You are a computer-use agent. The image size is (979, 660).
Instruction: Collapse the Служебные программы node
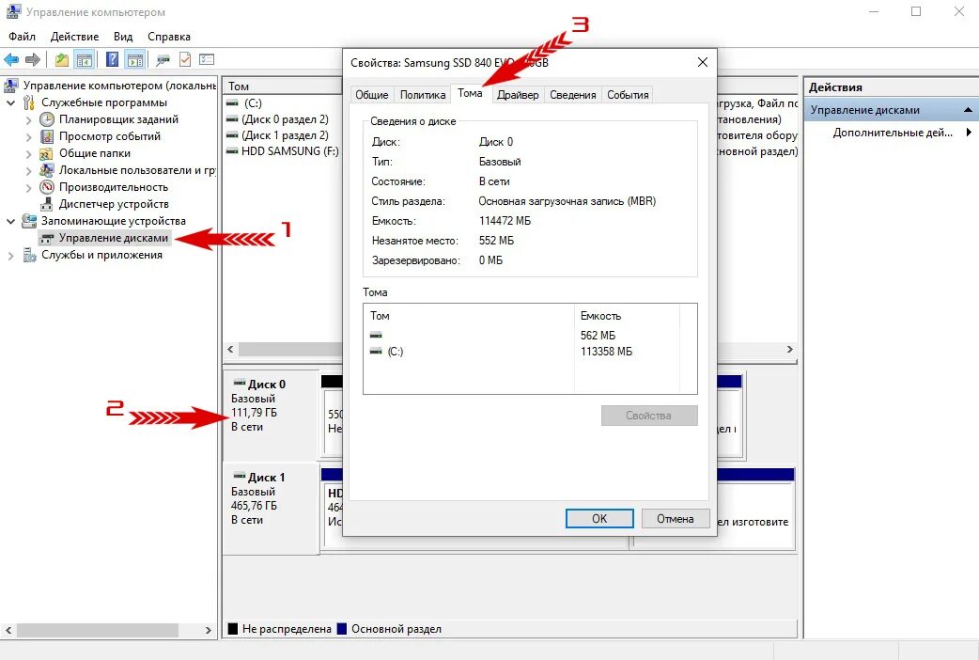point(10,102)
